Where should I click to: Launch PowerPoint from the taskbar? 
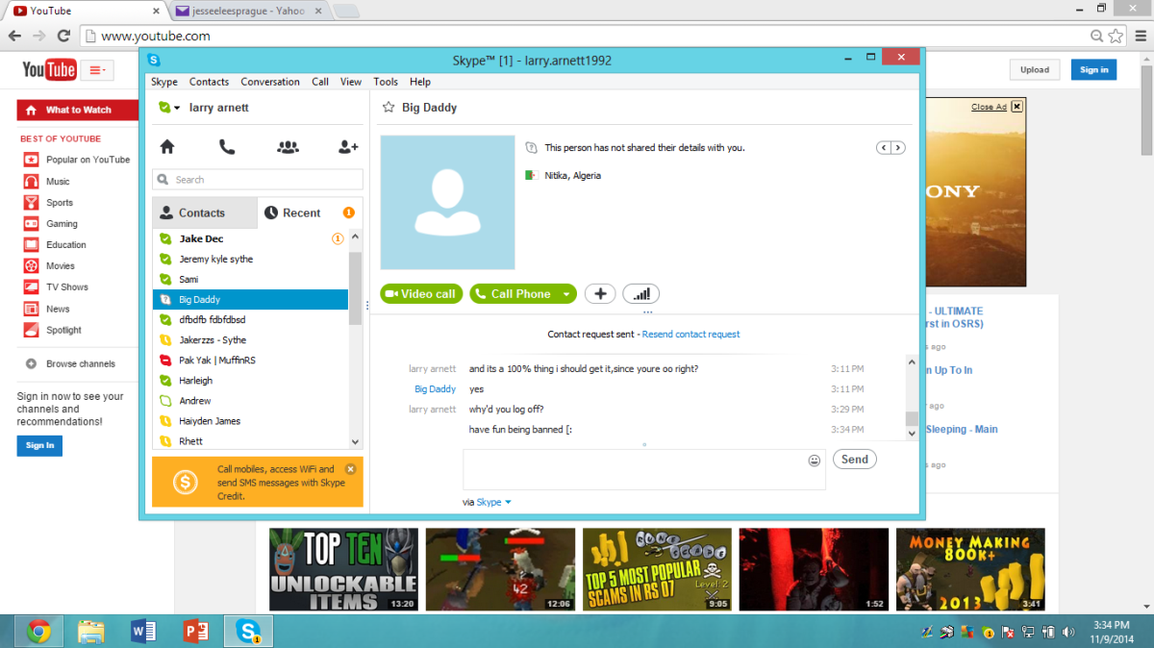click(x=195, y=632)
